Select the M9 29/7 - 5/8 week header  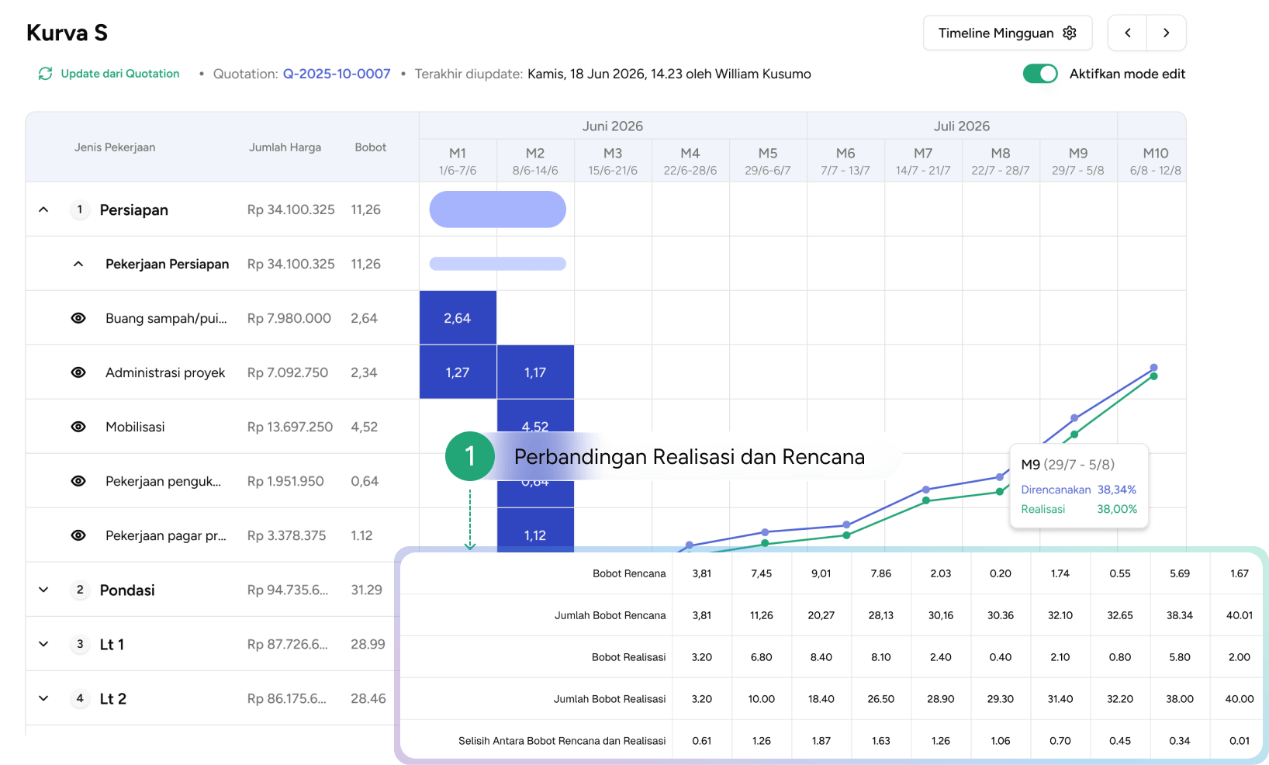[x=1078, y=161]
